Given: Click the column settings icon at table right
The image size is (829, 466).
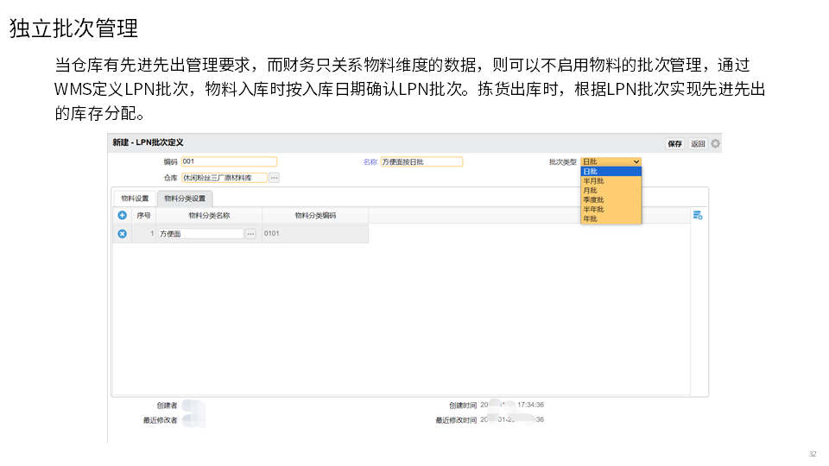Looking at the screenshot, I should tap(698, 216).
